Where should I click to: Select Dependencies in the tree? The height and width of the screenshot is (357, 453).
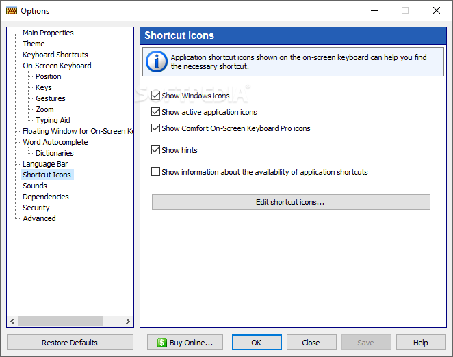pyautogui.click(x=46, y=197)
